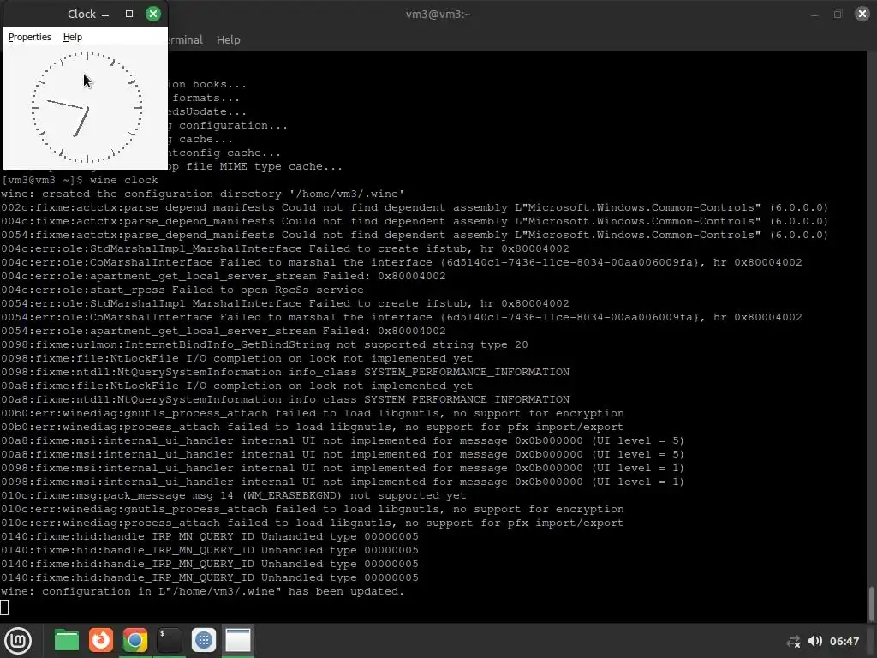Open the Properties menu in Clock
Viewport: 877px width, 658px height.
30,37
